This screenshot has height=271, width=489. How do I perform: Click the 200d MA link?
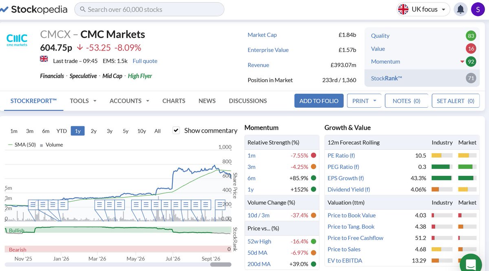259,264
